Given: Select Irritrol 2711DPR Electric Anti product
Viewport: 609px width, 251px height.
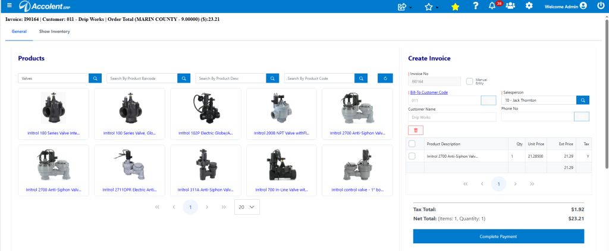Looking at the screenshot, I should pyautogui.click(x=130, y=171).
